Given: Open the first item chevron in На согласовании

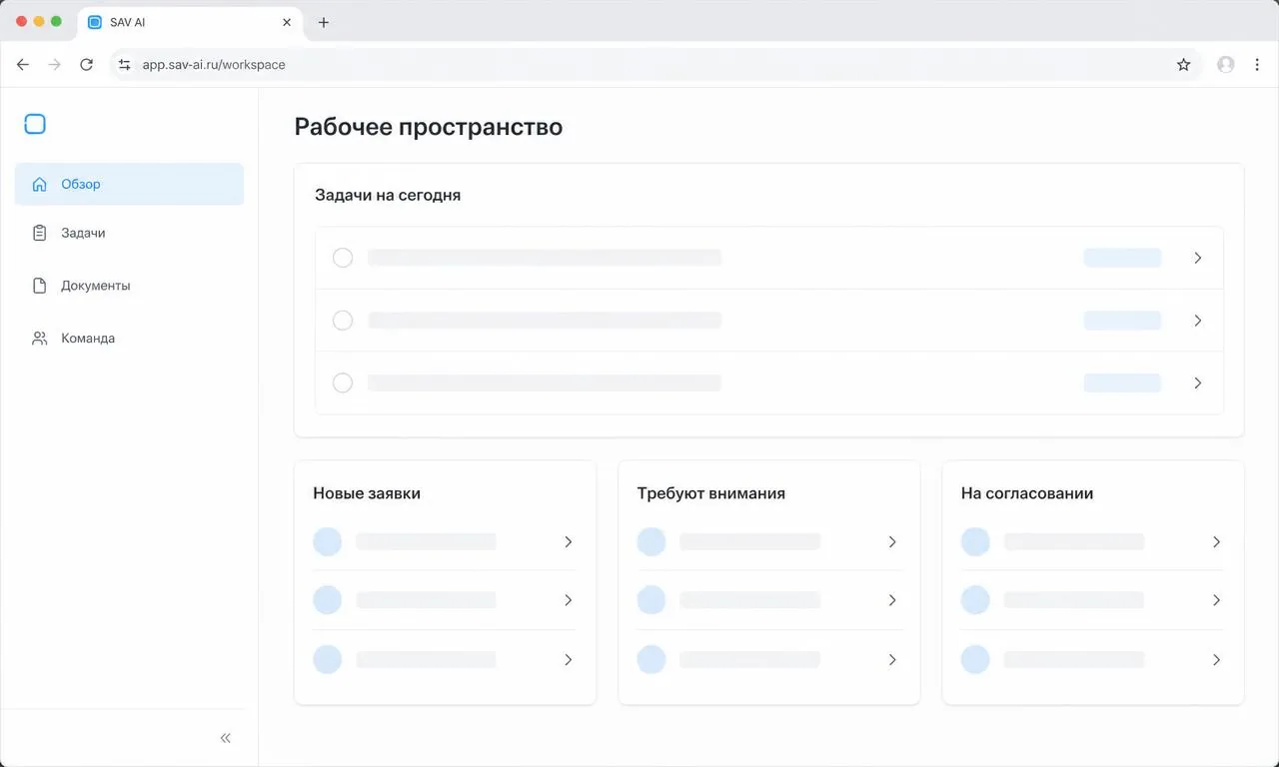Looking at the screenshot, I should pyautogui.click(x=1216, y=542).
